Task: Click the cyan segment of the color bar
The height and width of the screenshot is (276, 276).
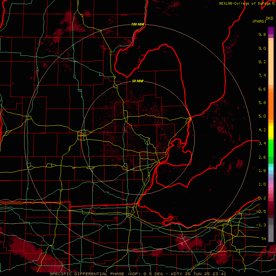Action: point(271,169)
